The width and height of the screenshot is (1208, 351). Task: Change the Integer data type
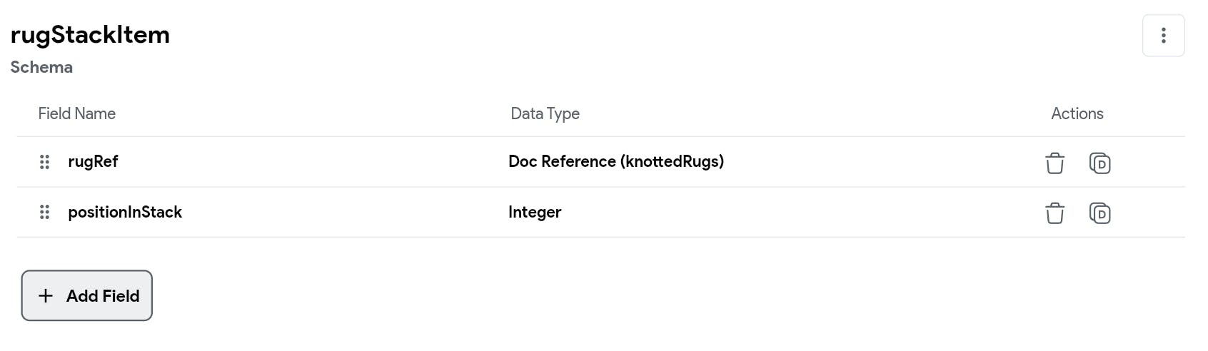click(x=535, y=212)
